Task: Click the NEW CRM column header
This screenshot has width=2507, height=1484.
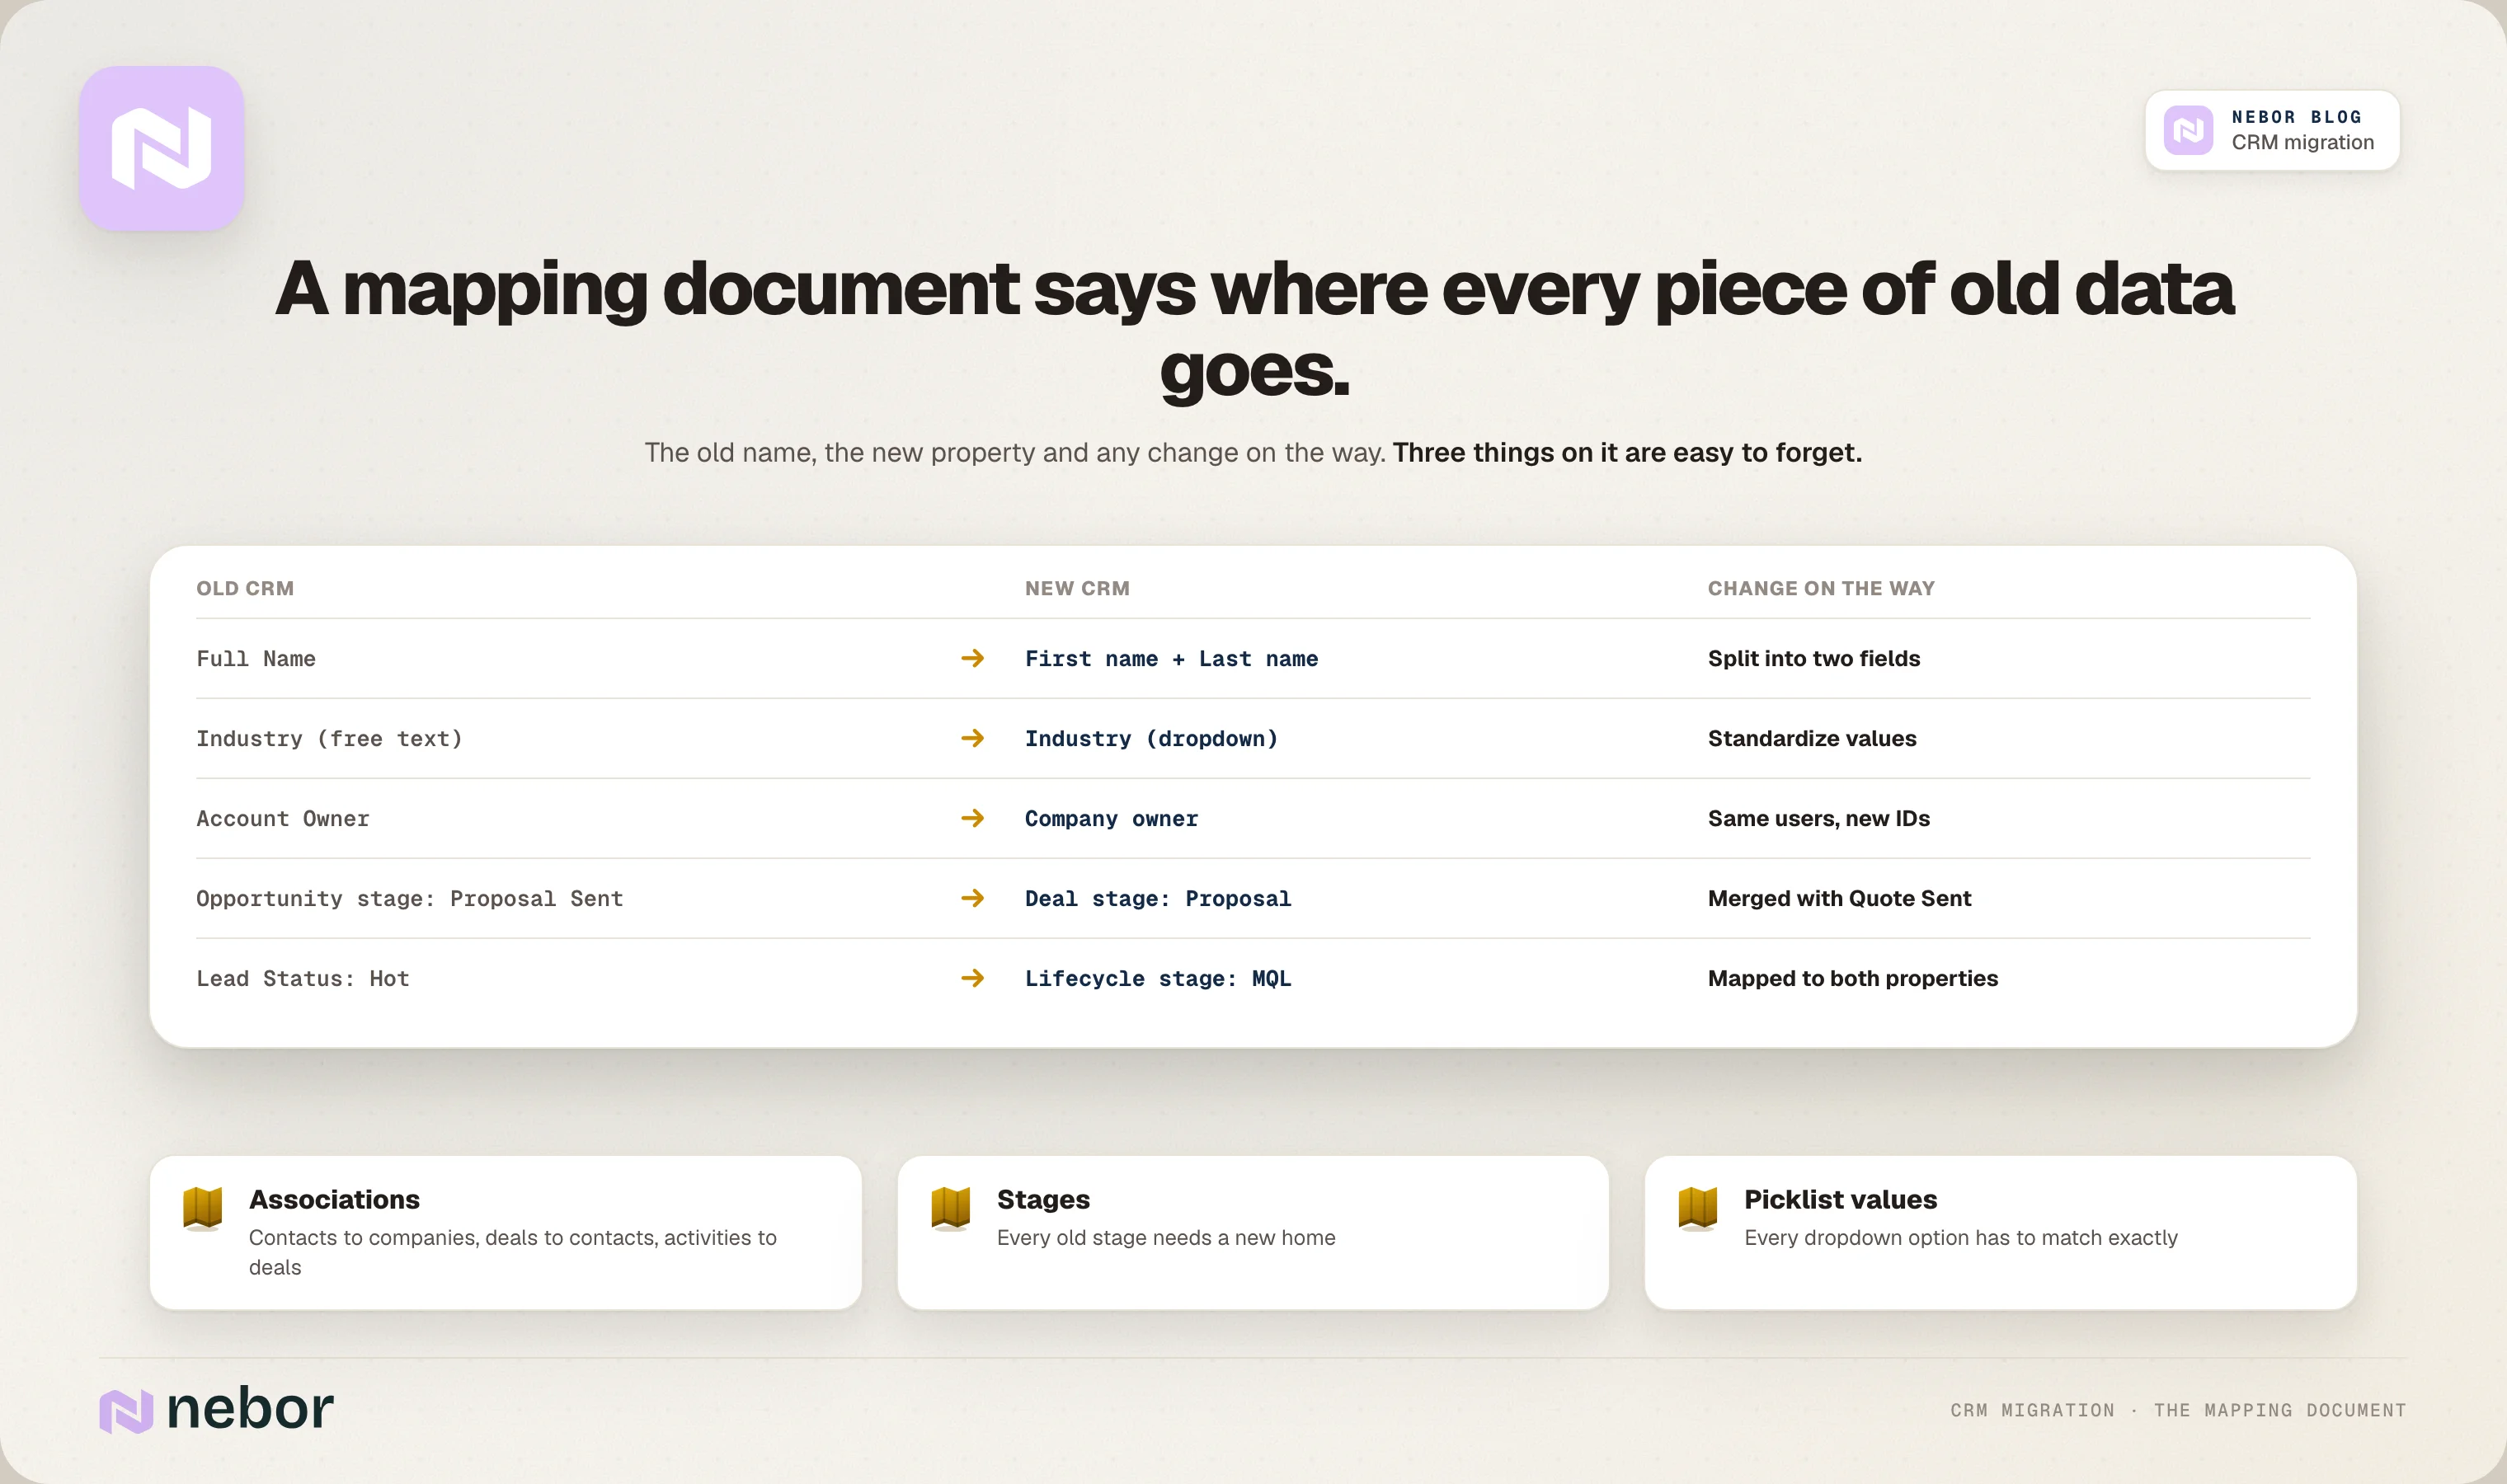Action: pyautogui.click(x=1077, y=588)
